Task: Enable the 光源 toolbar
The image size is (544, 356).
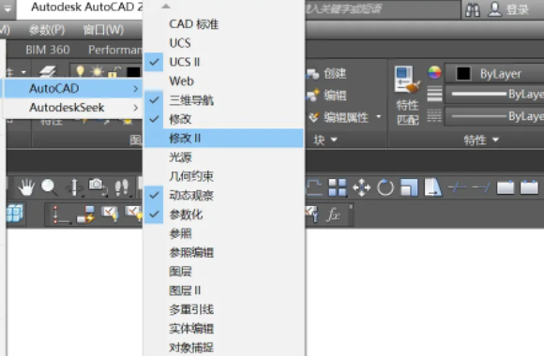Action: [x=223, y=157]
